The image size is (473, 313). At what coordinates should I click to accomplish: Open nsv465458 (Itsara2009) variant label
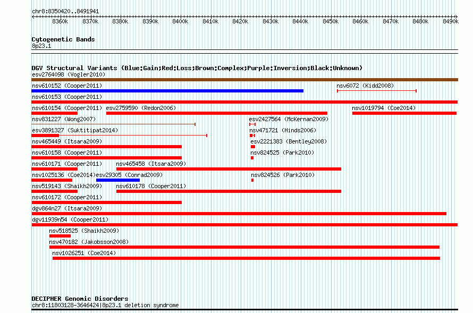click(151, 164)
